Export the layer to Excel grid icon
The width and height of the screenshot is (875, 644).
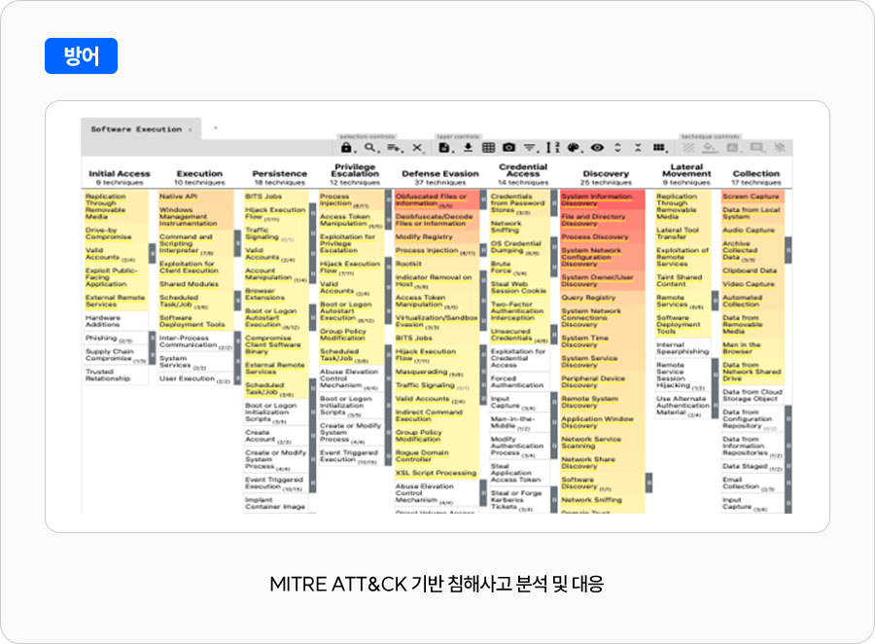tap(488, 148)
